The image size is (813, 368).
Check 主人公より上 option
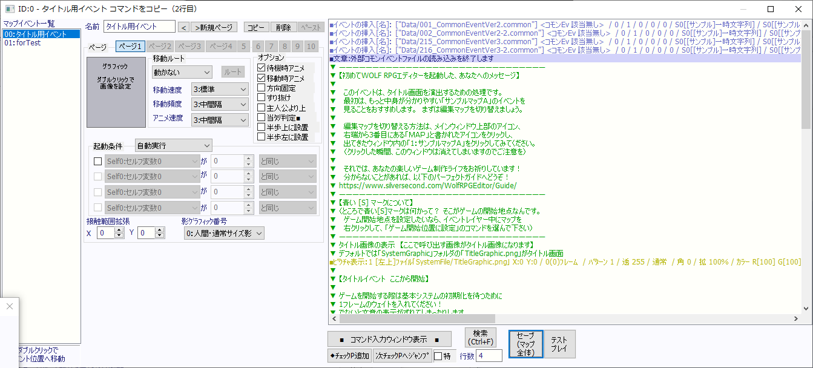(x=262, y=108)
